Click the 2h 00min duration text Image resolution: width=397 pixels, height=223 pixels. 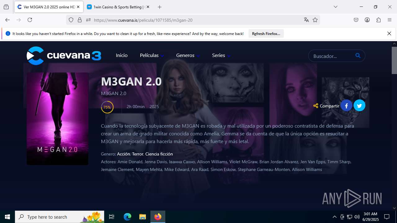point(136,107)
